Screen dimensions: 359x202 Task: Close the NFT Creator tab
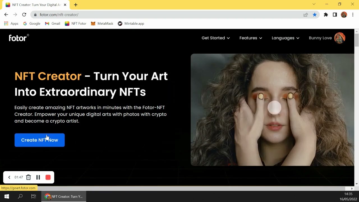pos(65,5)
